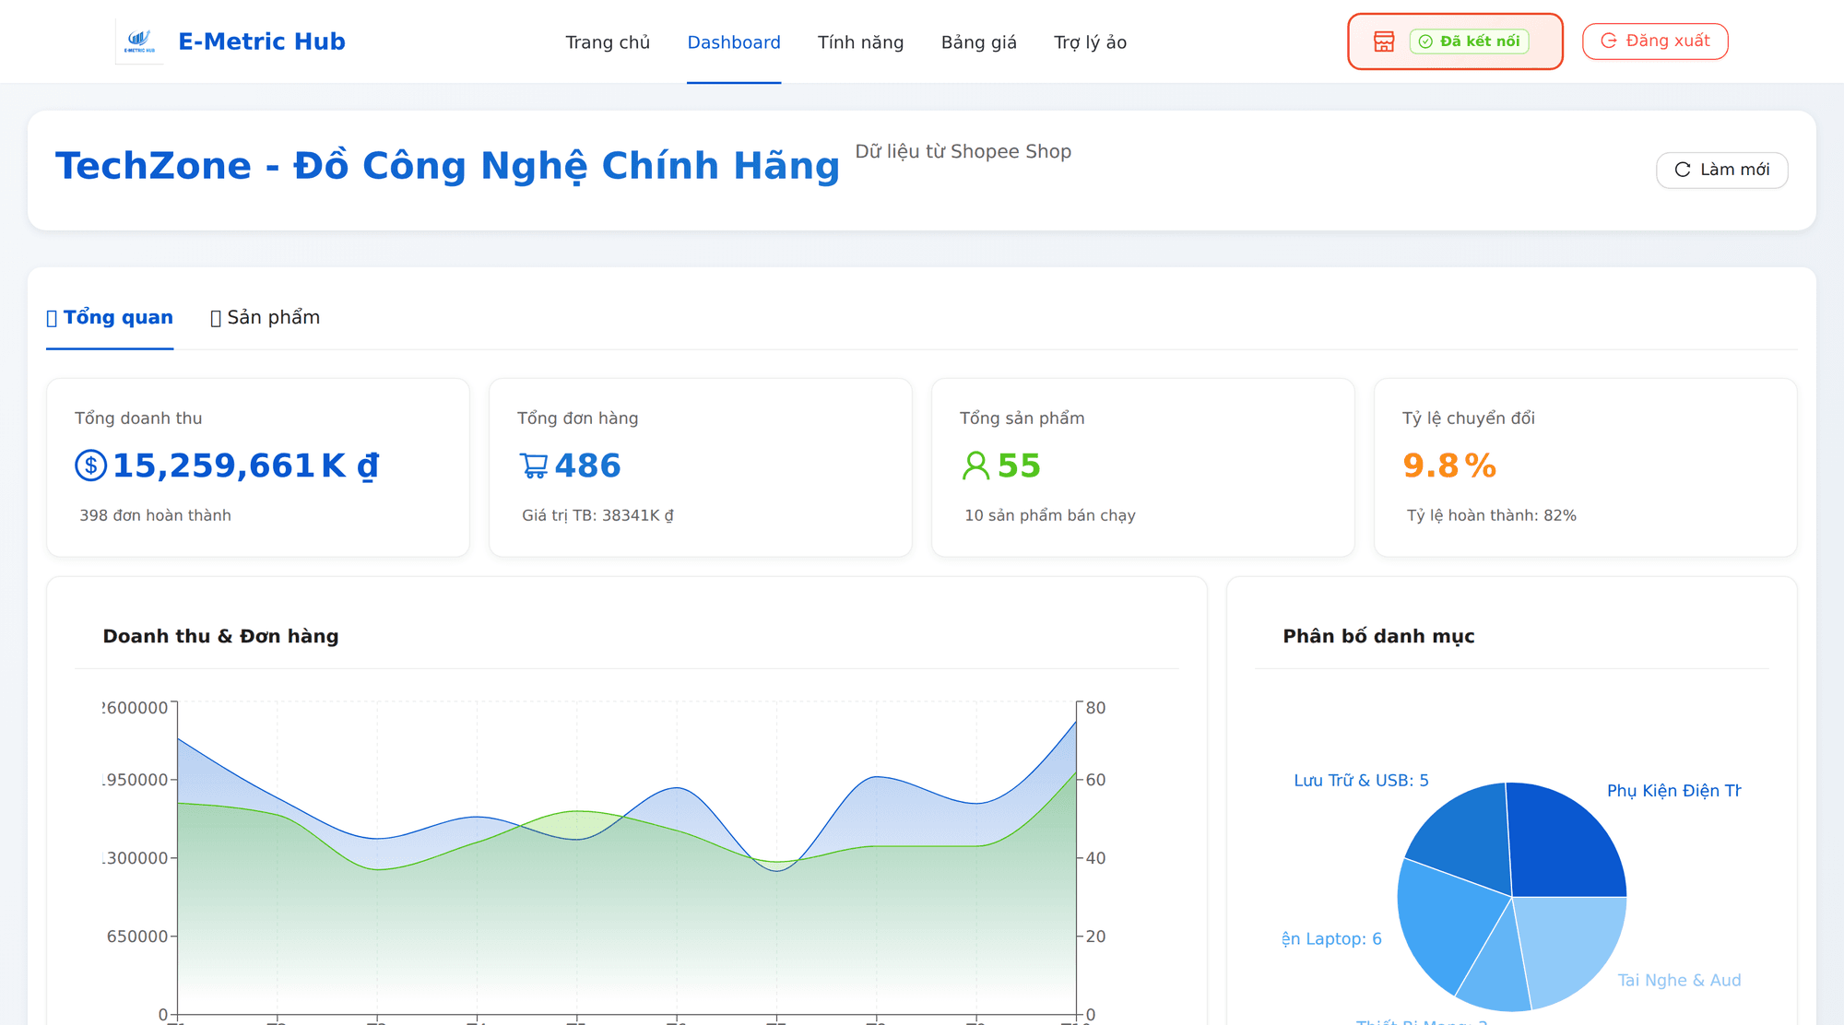Click the Dữ liệu từ Shopee Shop subtitle

[x=963, y=151]
